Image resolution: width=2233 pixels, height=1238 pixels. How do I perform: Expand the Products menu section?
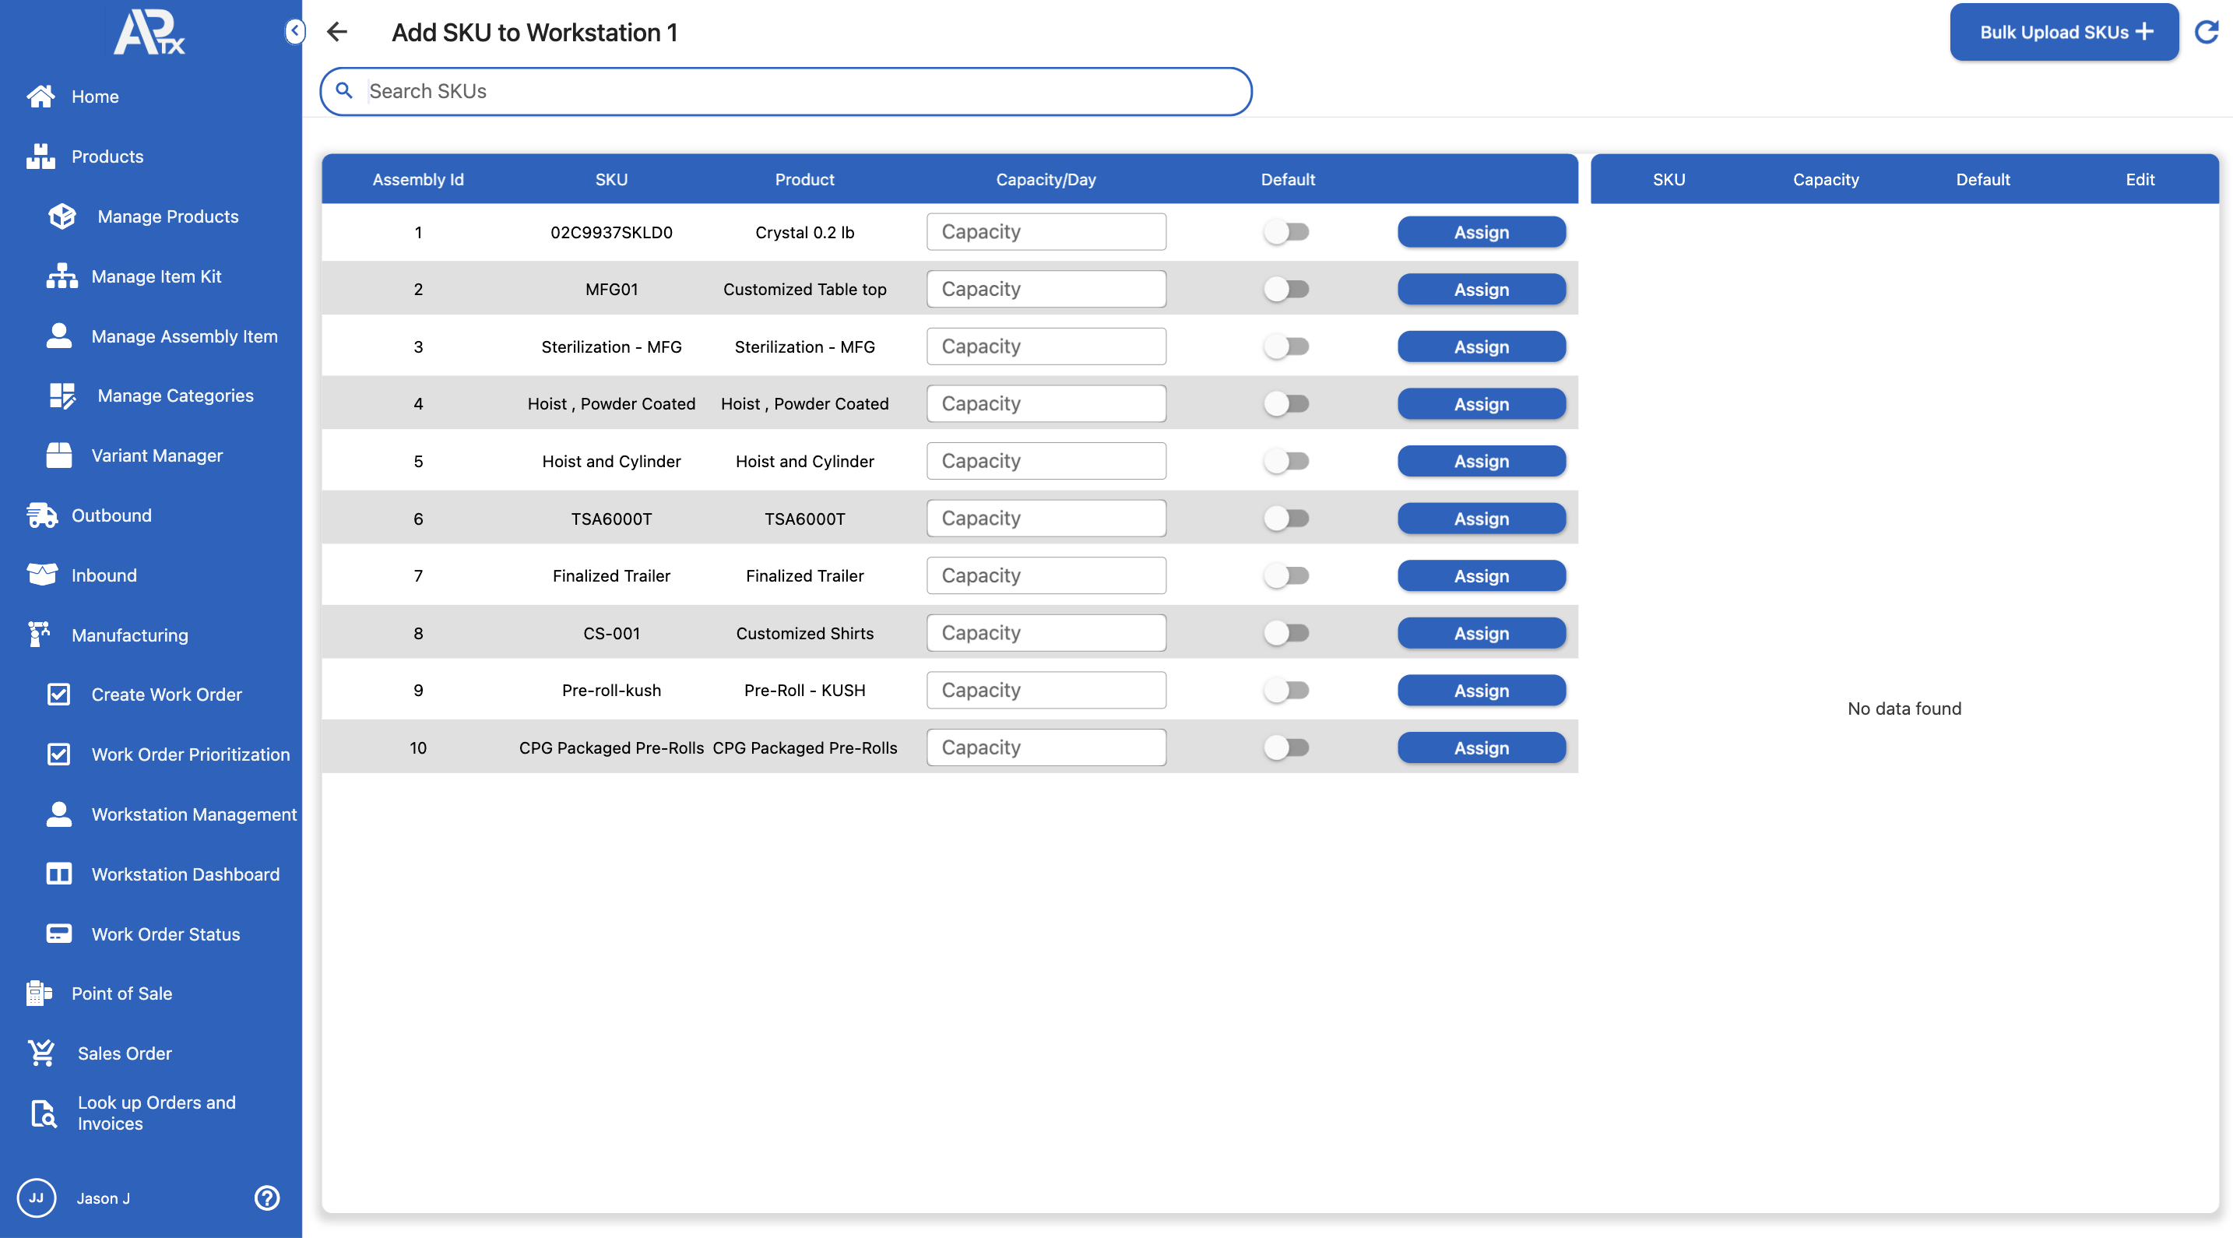(x=107, y=156)
